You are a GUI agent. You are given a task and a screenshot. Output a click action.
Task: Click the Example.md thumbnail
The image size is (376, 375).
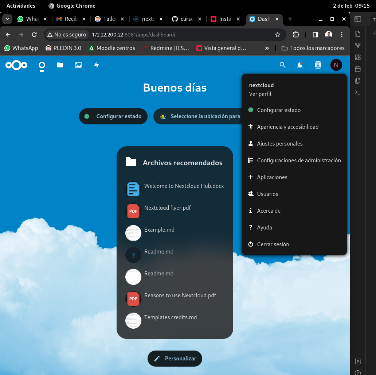point(133,233)
